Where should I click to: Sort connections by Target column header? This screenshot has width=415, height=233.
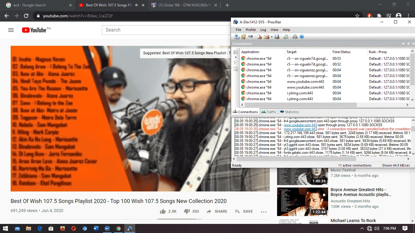click(x=308, y=52)
